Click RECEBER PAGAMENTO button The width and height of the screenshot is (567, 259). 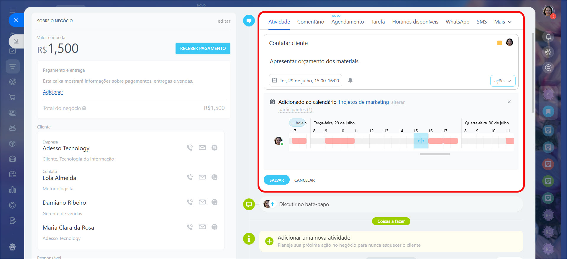click(203, 49)
